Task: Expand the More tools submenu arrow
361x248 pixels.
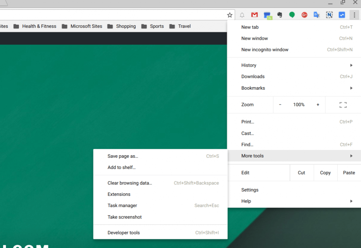Action: click(x=351, y=156)
